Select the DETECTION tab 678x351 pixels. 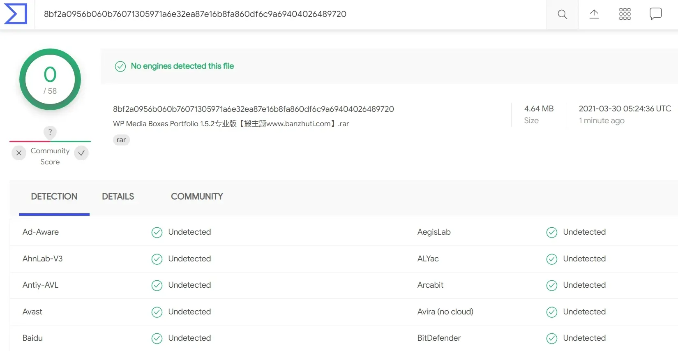coord(54,196)
